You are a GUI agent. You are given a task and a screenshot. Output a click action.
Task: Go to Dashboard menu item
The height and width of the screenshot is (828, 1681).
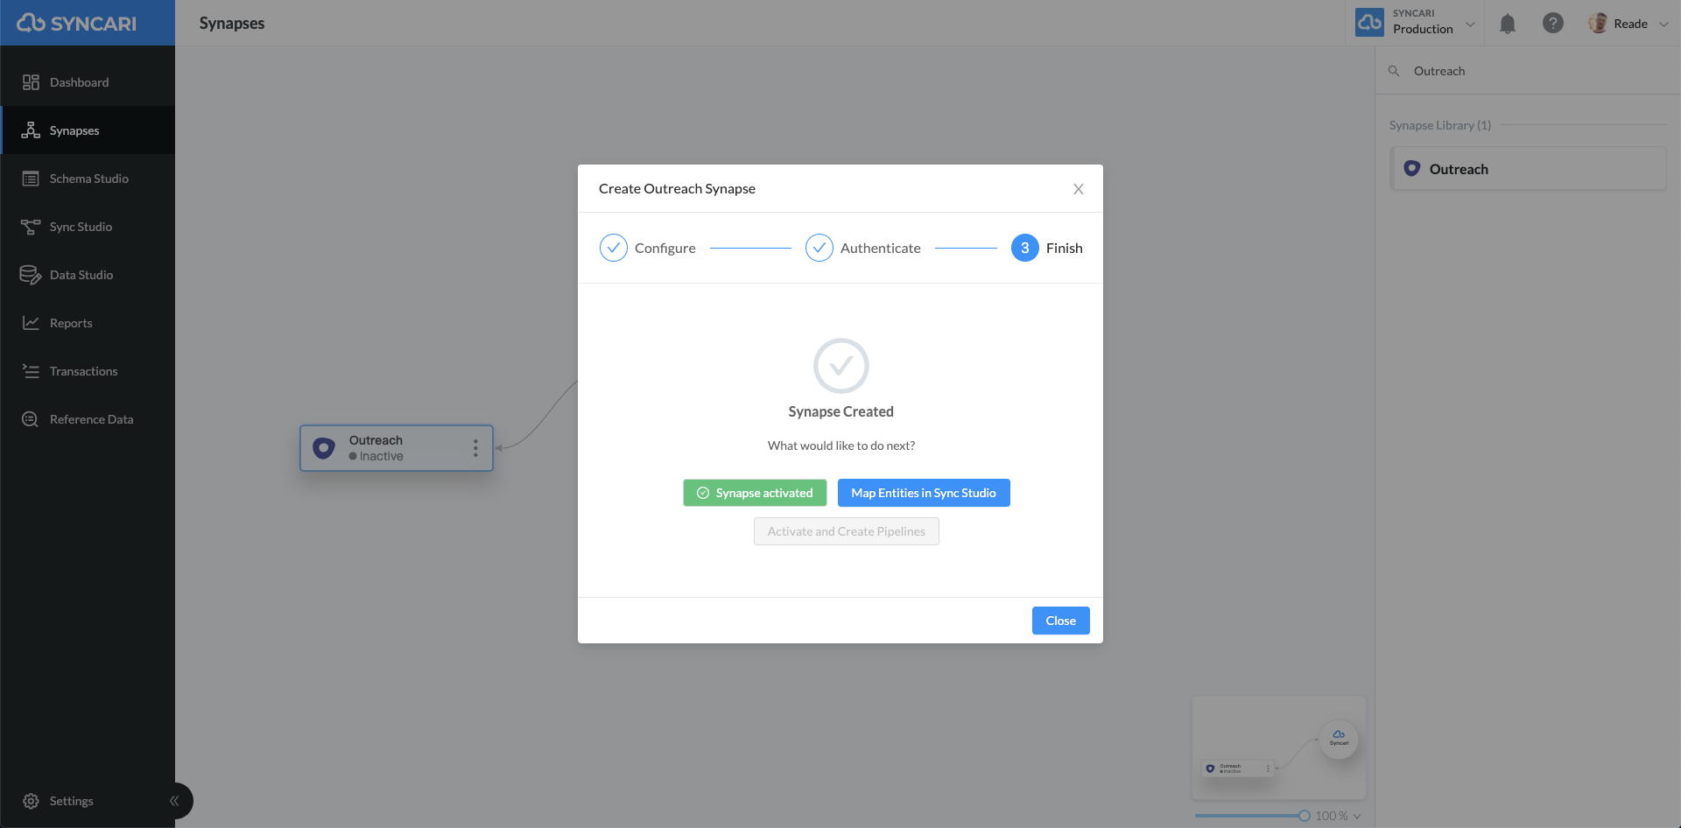(x=88, y=82)
